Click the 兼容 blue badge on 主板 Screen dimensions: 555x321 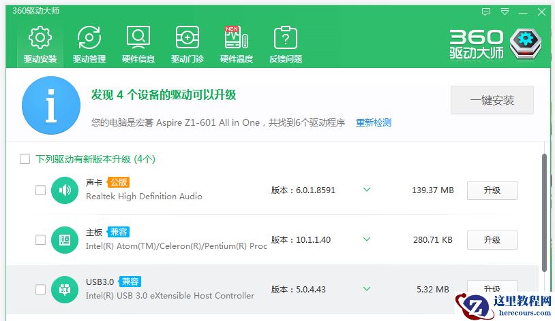click(119, 232)
